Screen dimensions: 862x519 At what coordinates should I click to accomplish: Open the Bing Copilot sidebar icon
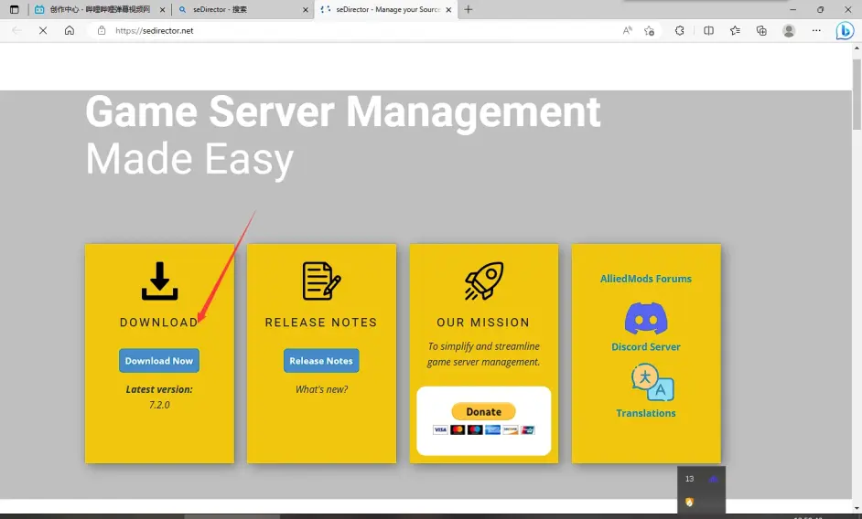845,30
